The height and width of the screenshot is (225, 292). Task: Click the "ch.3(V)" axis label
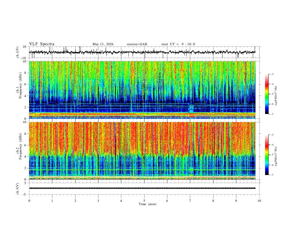18,189
